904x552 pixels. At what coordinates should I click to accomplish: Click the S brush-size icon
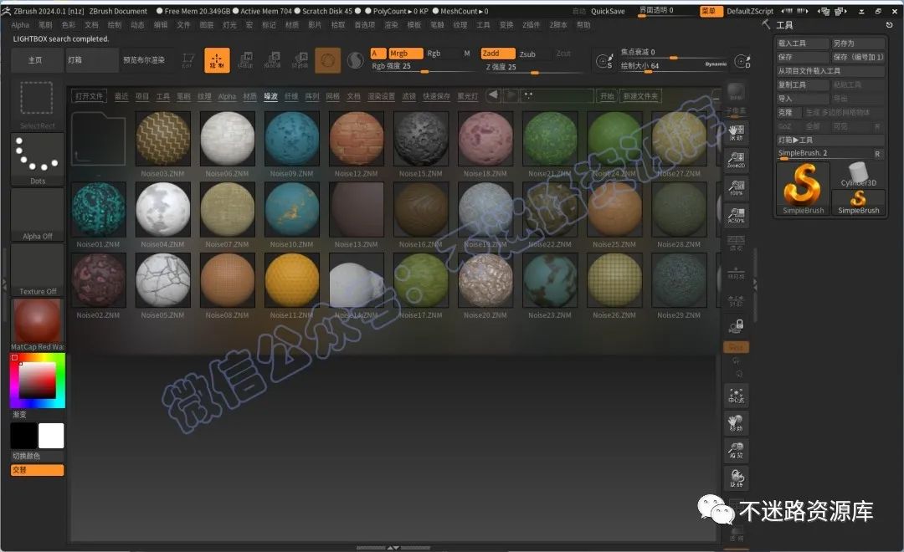604,61
